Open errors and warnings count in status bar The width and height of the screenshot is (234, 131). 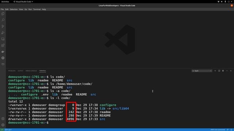[8, 130]
